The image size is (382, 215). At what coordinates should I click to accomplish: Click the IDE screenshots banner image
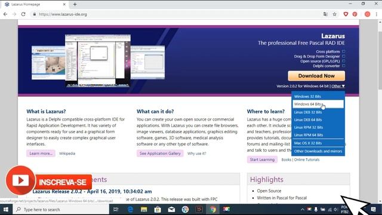click(98, 61)
